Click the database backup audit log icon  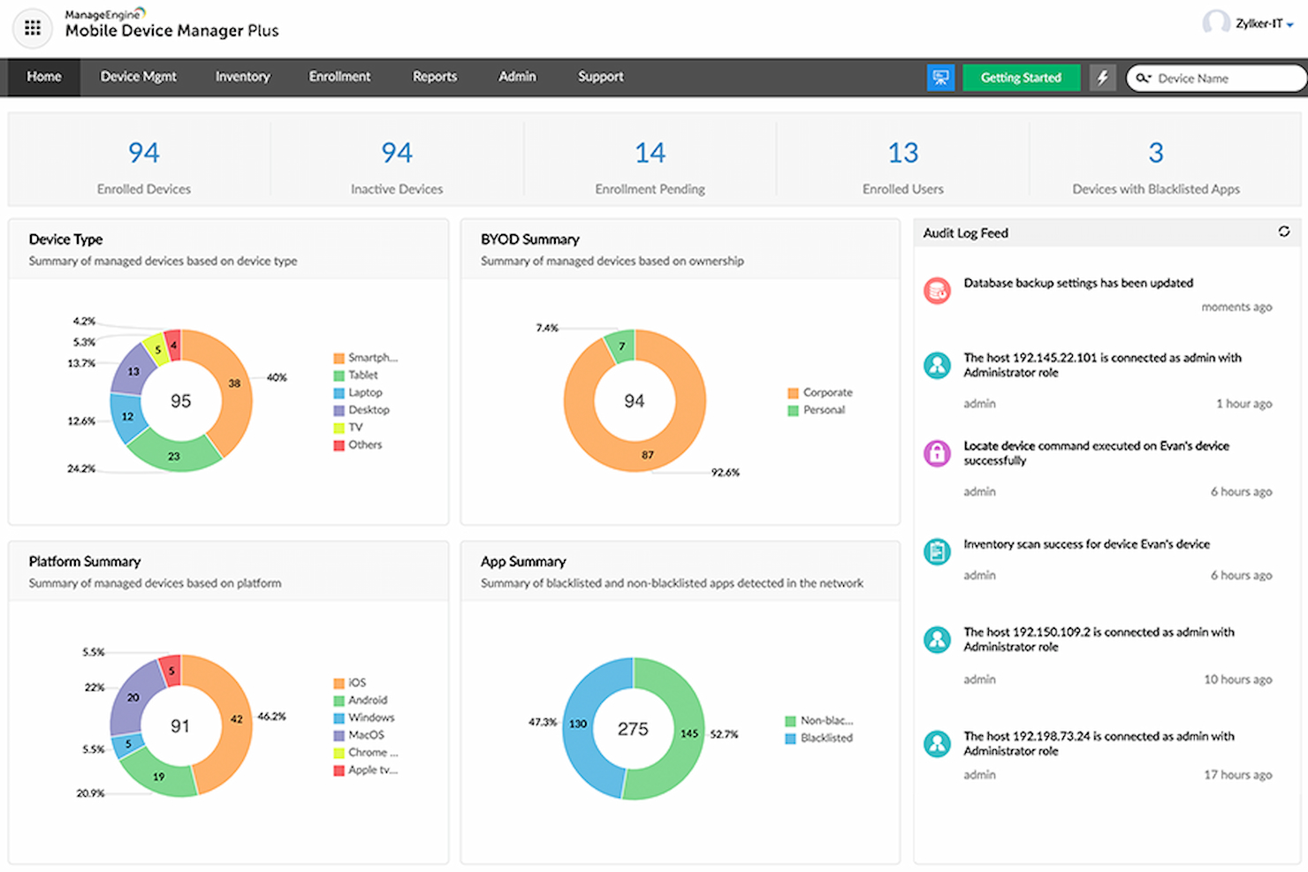pos(937,290)
